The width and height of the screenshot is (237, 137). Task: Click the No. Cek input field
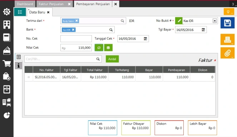[x=76, y=39]
